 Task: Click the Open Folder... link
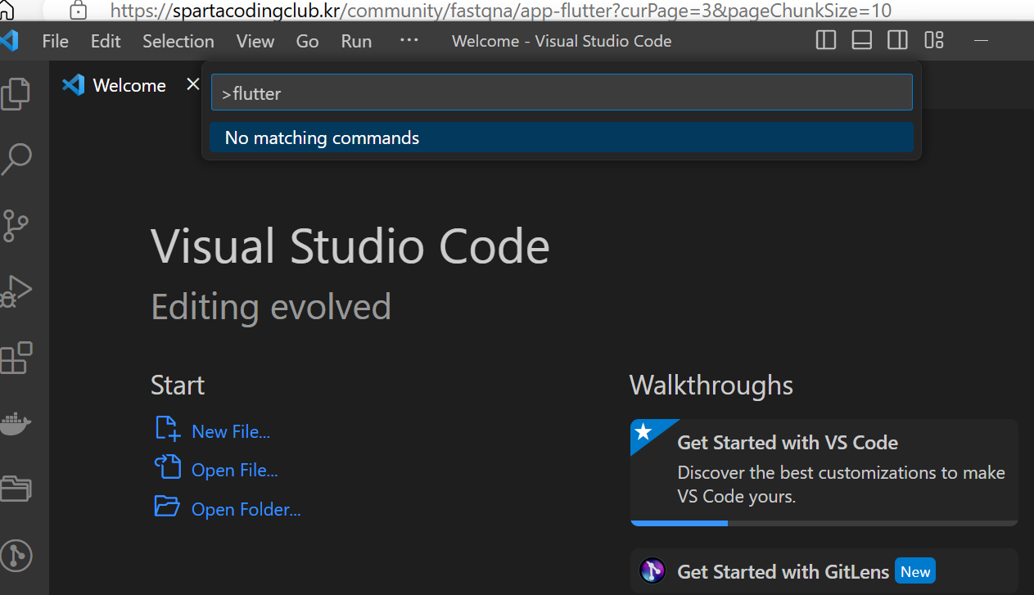(246, 509)
